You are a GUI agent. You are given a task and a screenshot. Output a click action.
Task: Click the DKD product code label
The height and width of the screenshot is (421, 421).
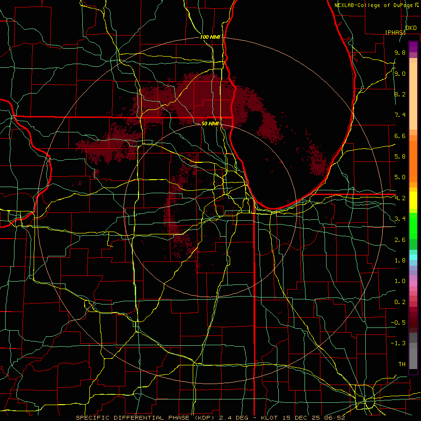(411, 28)
